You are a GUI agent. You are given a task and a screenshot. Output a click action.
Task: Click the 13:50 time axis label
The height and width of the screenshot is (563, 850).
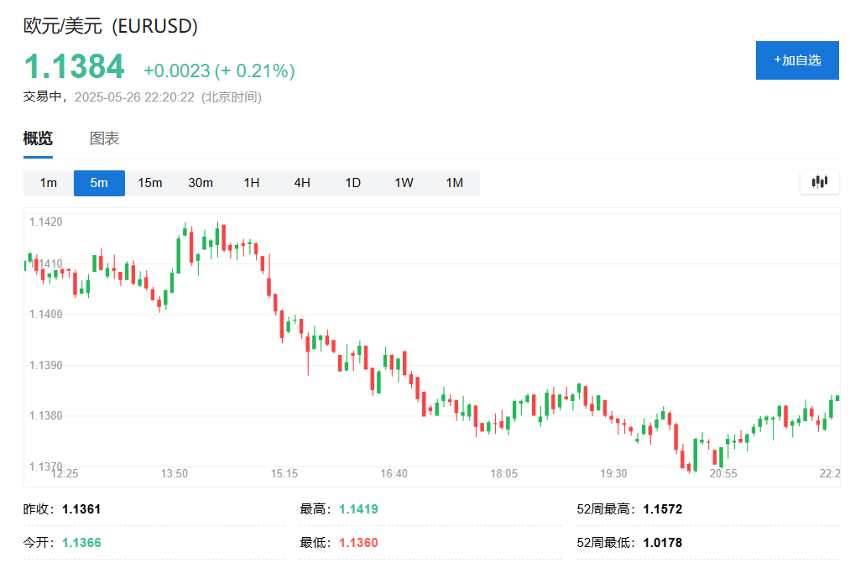tap(174, 473)
